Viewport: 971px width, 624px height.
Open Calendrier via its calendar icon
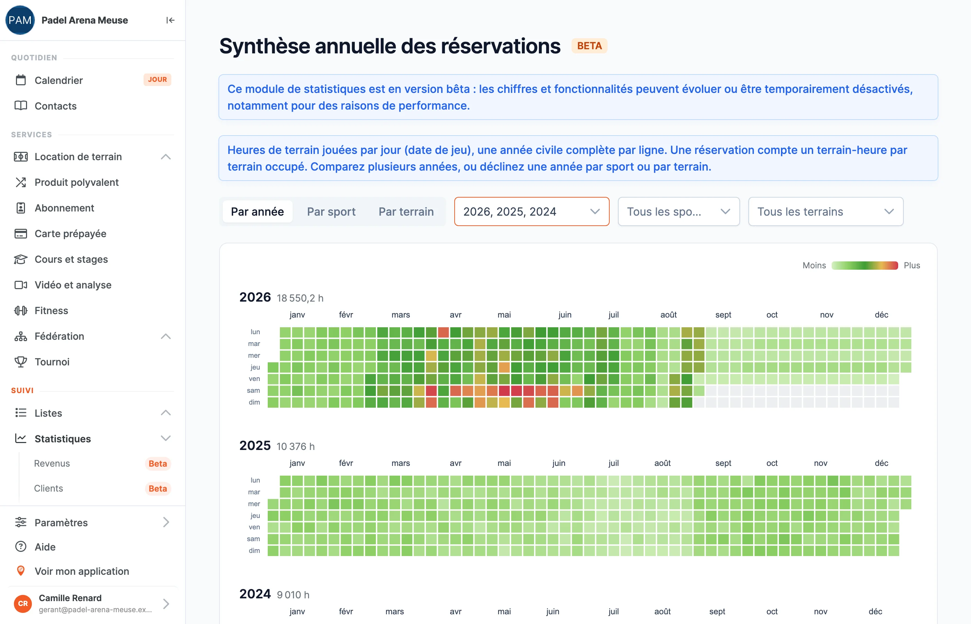[21, 80]
